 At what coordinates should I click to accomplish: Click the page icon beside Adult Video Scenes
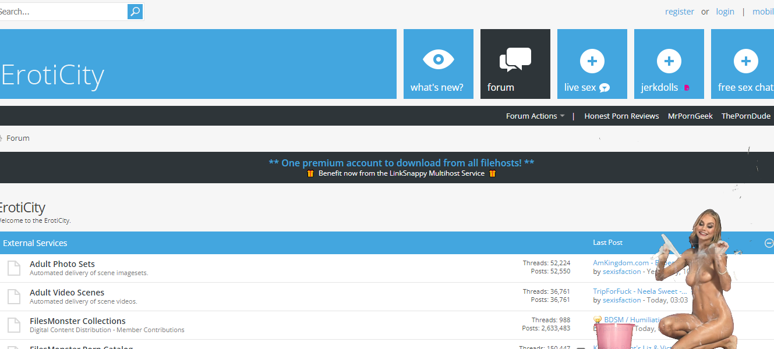(x=13, y=297)
